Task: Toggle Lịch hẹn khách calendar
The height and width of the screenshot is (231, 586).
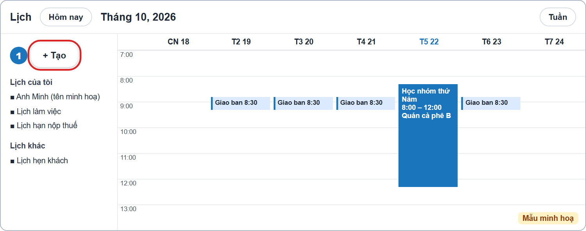Action: (39, 160)
